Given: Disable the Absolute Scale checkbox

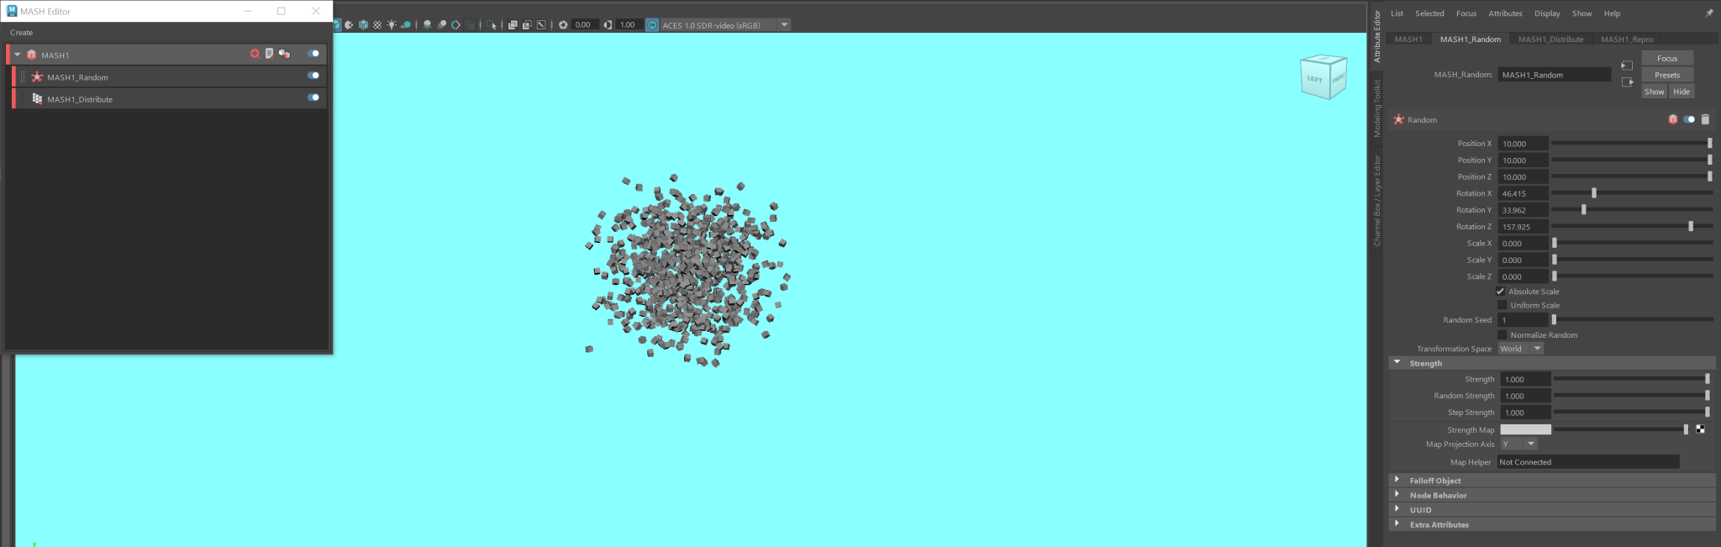Looking at the screenshot, I should (1501, 292).
